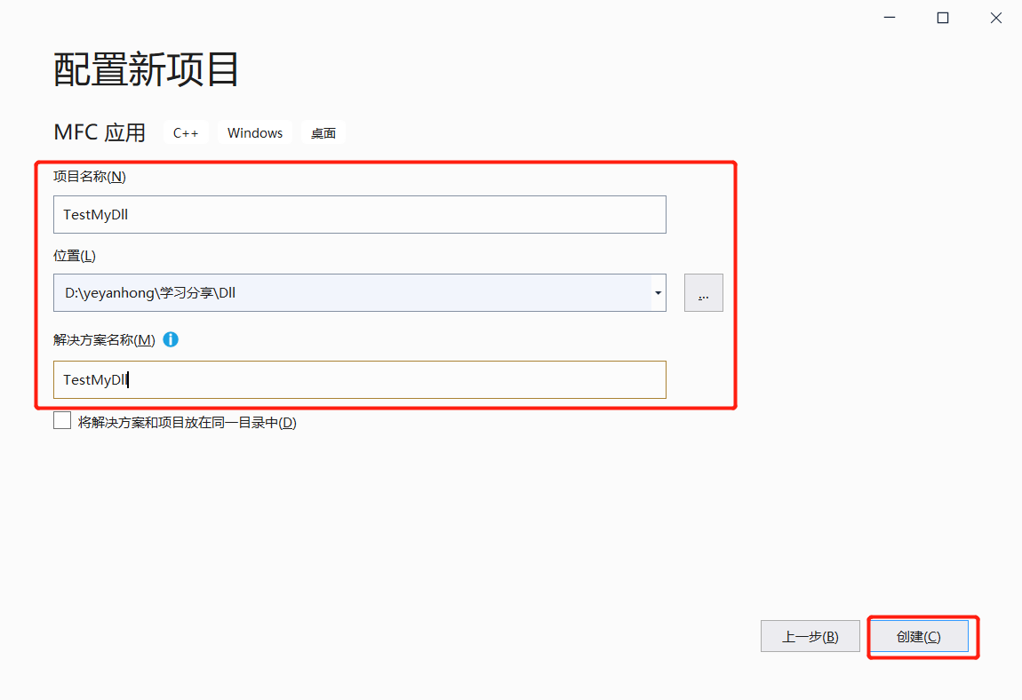
Task: Maximize the configure project window
Action: tap(943, 17)
